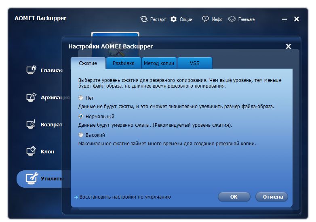
Task: Open the Метод копии tab
Action: pyautogui.click(x=159, y=63)
